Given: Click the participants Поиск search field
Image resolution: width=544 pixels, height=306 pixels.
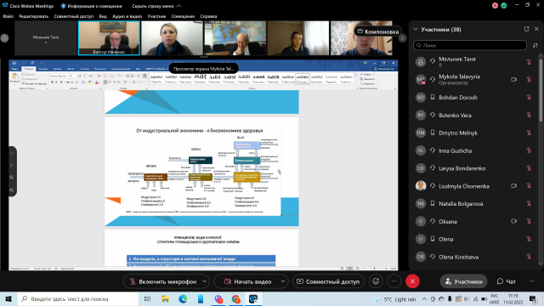Looking at the screenshot, I should [x=470, y=45].
